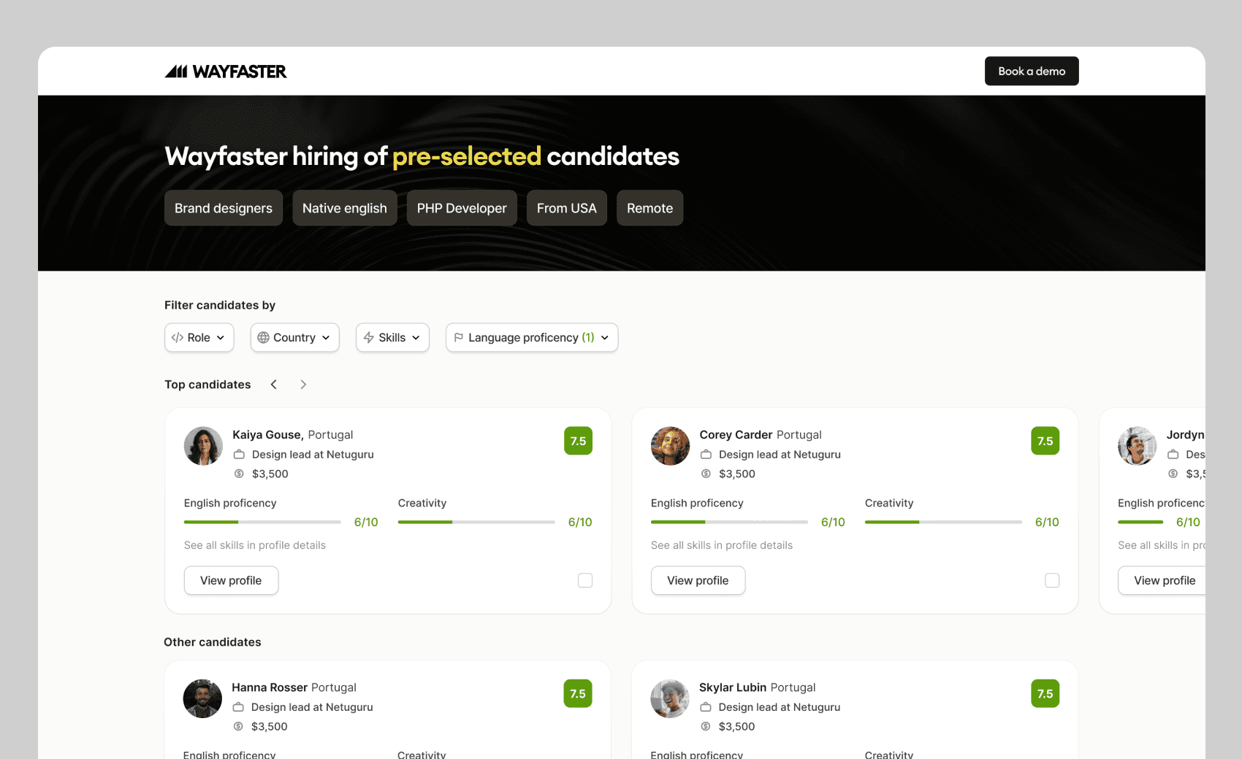Click the globe icon in Country filter

(264, 337)
